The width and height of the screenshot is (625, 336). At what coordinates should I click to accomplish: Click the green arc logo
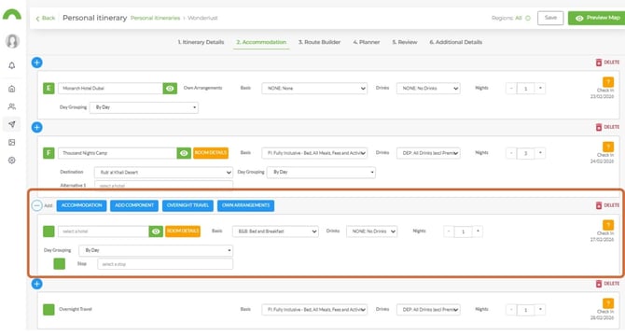(x=12, y=14)
